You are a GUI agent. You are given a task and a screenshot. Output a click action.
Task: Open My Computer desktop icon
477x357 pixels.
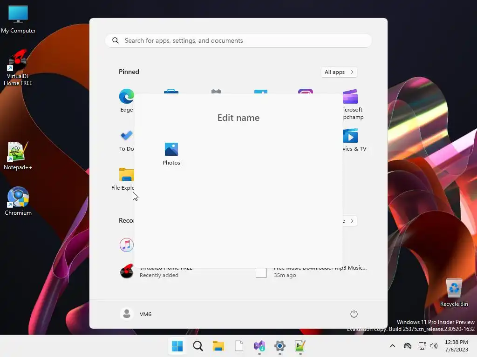[x=18, y=19]
